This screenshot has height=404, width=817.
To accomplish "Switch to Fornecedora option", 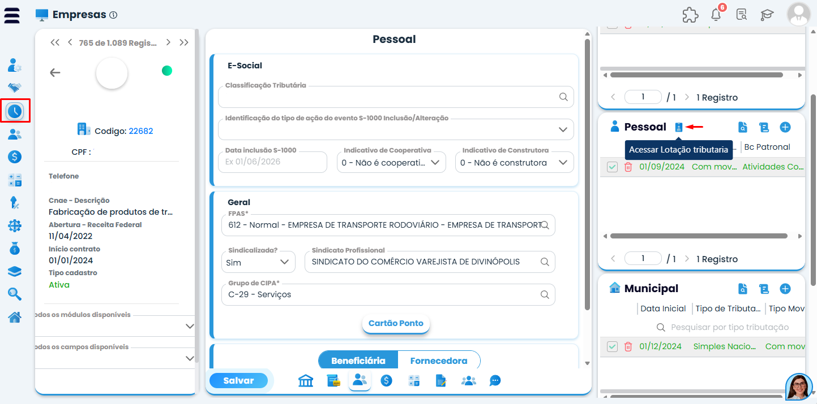I will coord(439,360).
